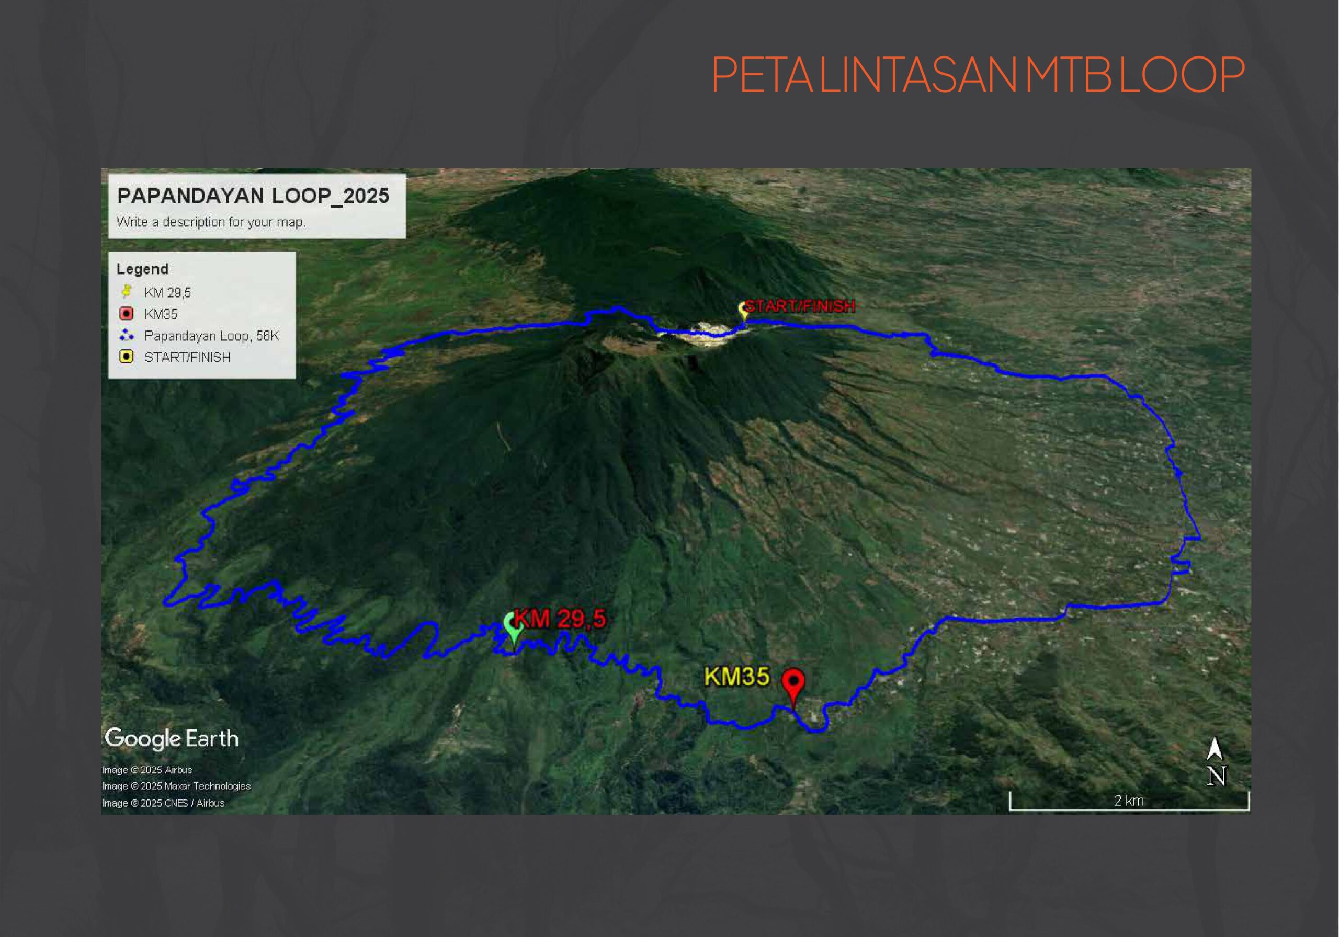Click the green KM 29,5 map pin
The height and width of the screenshot is (937, 1339).
point(513,626)
